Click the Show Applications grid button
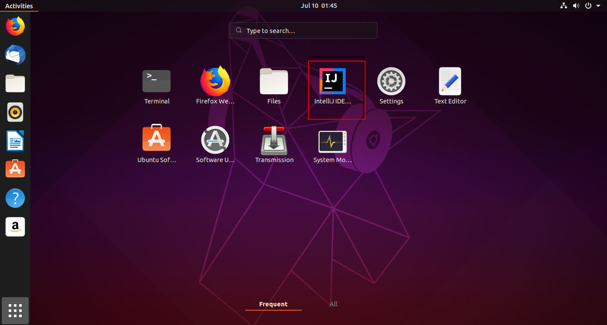 pos(15,311)
